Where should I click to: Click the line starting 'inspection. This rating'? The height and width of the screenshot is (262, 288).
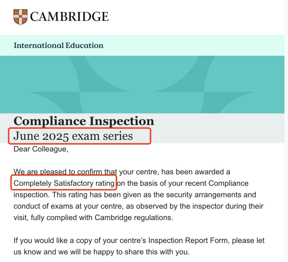coord(135,195)
